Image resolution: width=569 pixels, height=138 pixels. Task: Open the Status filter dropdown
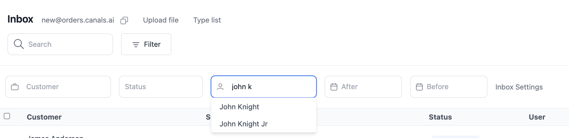coord(161,87)
